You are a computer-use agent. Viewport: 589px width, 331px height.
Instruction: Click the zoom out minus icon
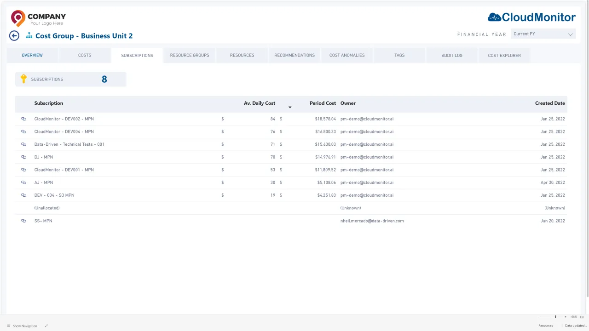[x=539, y=317]
